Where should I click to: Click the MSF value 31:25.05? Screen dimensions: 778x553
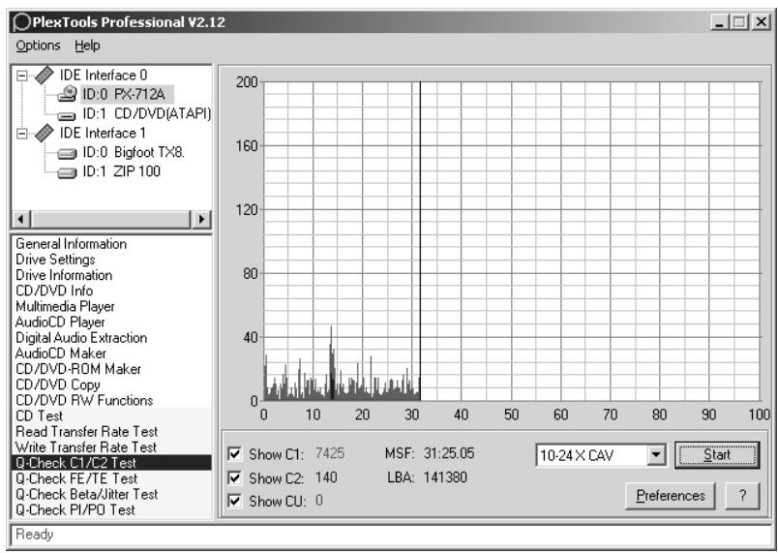pos(449,453)
